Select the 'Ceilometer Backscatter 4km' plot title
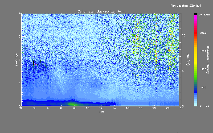213x133 pixels. click(x=101, y=11)
